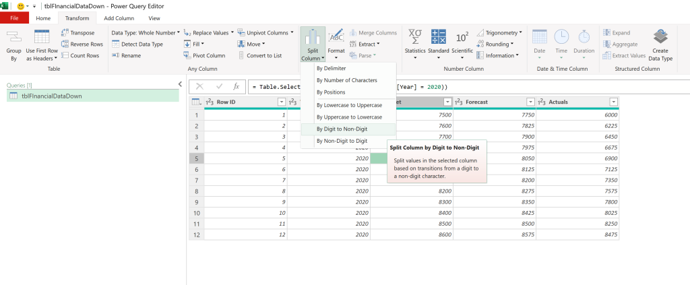
Task: Click the Rename column button
Action: (126, 55)
